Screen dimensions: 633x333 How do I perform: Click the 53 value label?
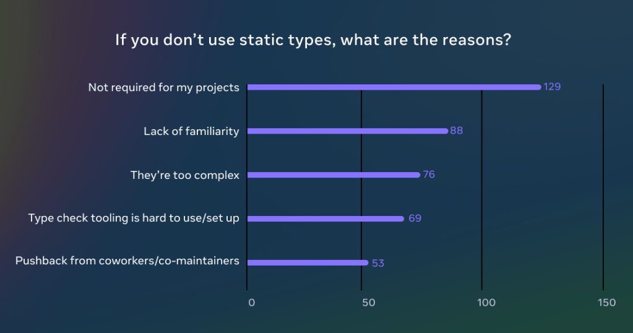click(378, 263)
